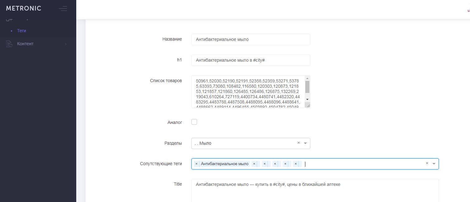
Task: Click the Сопутствующие теги label
Action: [x=161, y=164]
